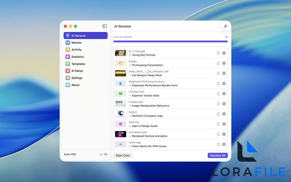Click suggested name Rendered Particle Animation
Image resolution: width=291 pixels, height=182 pixels.
pyautogui.click(x=150, y=136)
